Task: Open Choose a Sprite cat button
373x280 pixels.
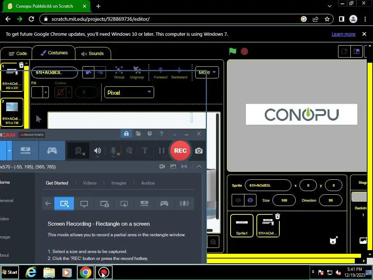Action: [x=334, y=241]
